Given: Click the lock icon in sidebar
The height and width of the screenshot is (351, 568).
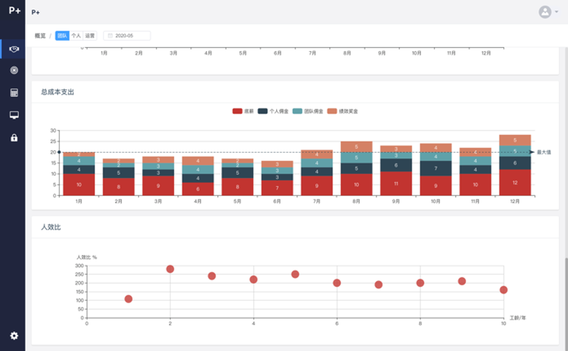Looking at the screenshot, I should [x=14, y=138].
